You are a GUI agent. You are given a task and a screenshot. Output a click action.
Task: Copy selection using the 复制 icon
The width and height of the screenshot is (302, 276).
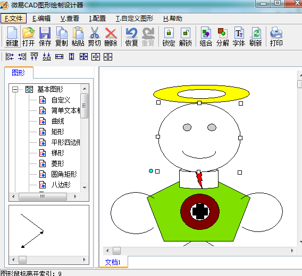(62, 37)
